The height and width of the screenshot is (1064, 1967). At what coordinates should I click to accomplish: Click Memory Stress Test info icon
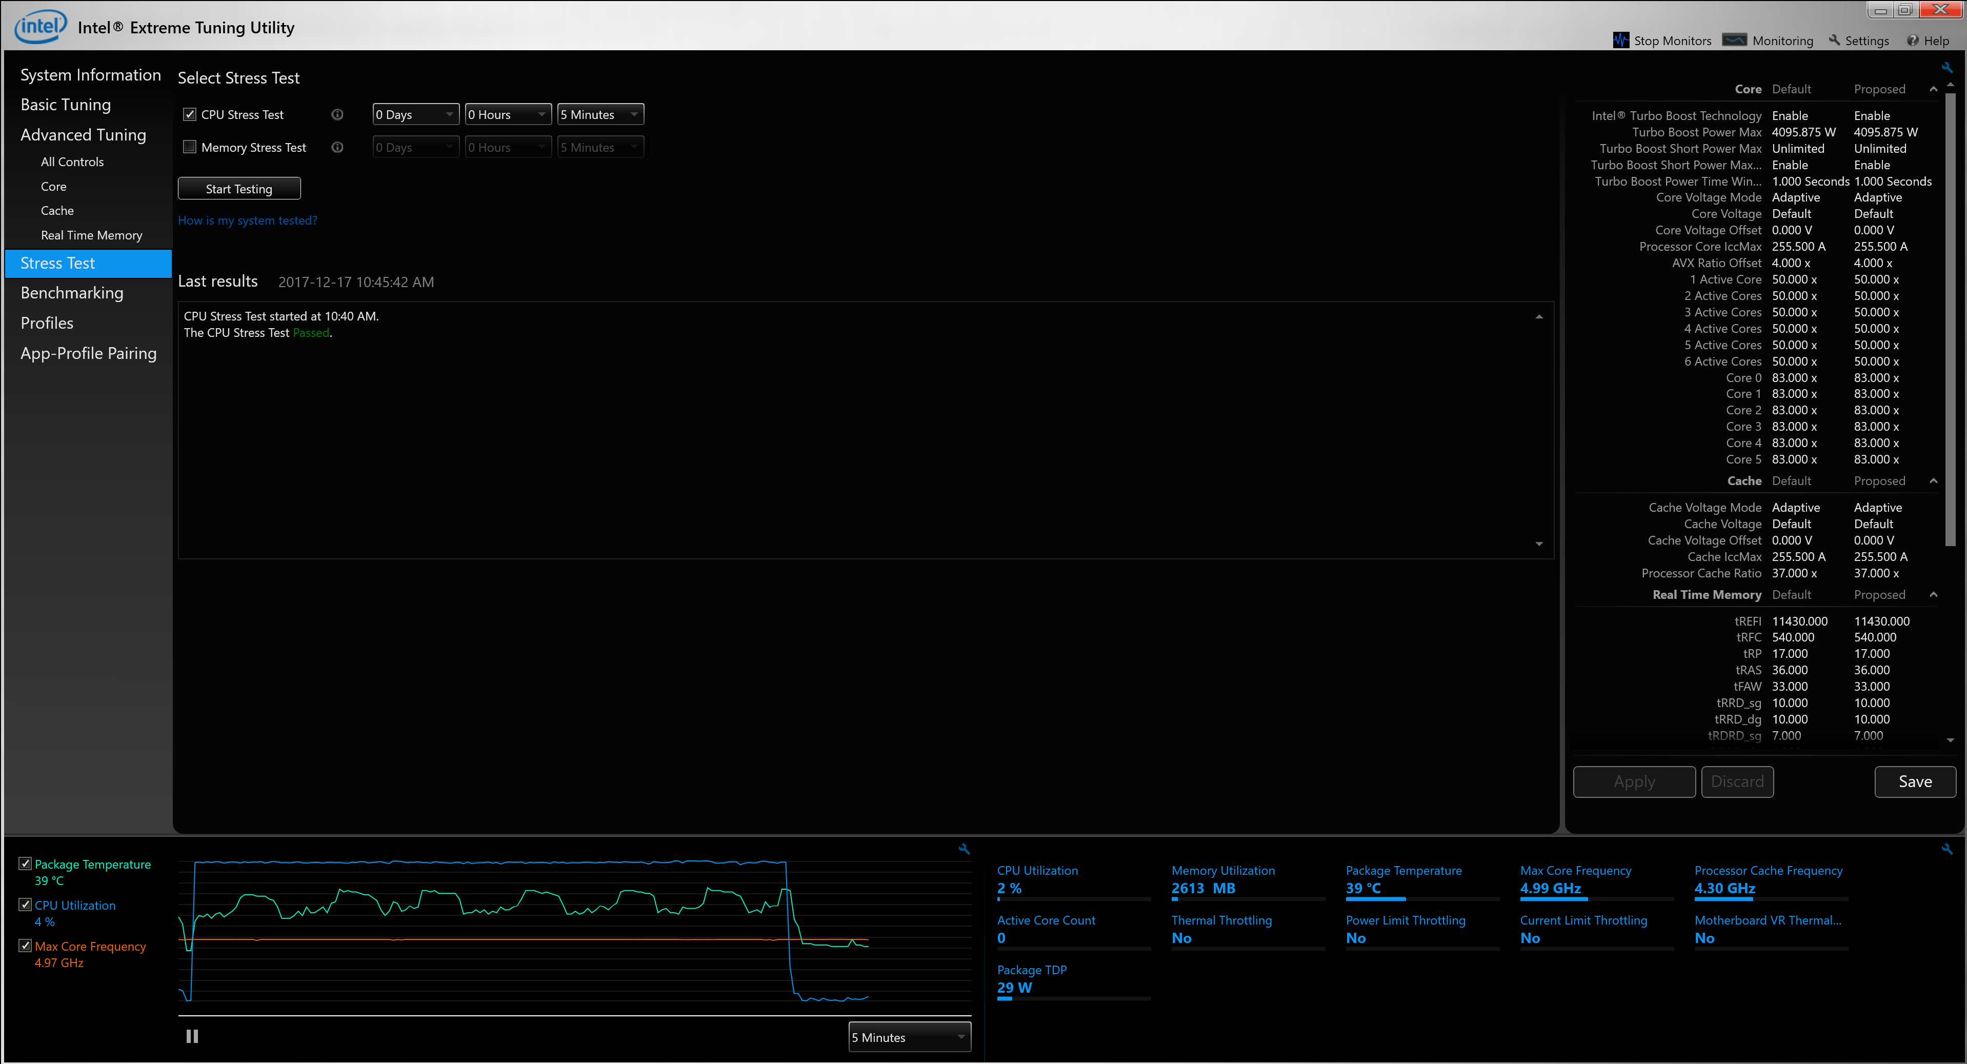(x=337, y=147)
